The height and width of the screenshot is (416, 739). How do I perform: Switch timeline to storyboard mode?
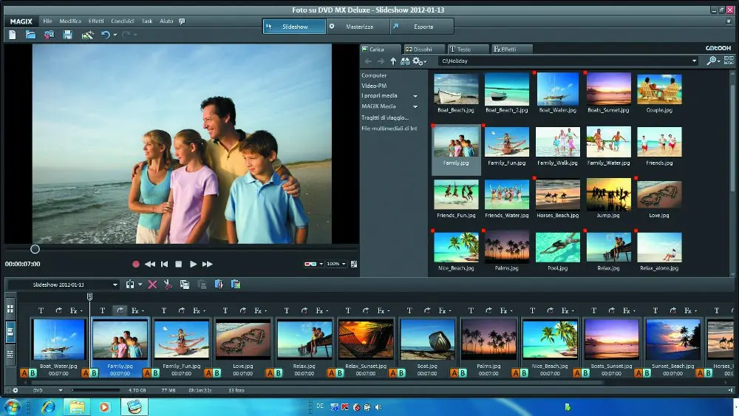[x=10, y=332]
